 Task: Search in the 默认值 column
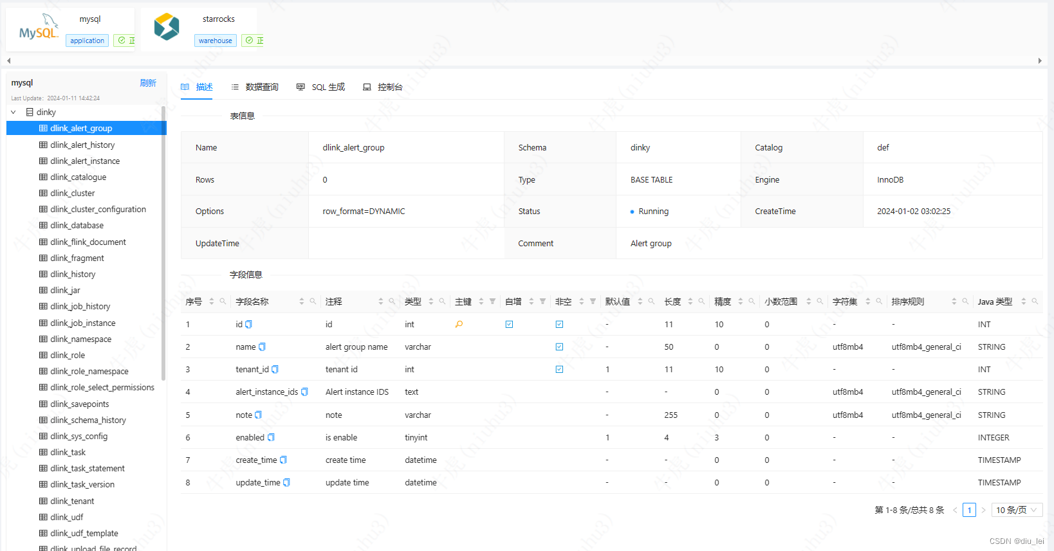(651, 302)
